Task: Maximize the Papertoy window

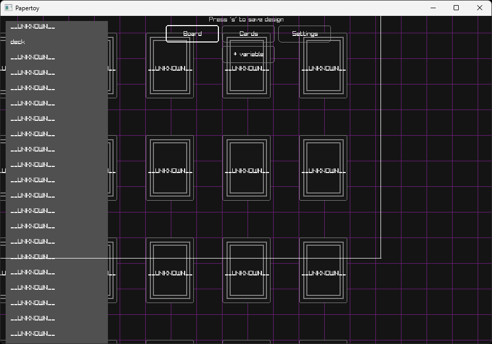Action: click(x=456, y=8)
